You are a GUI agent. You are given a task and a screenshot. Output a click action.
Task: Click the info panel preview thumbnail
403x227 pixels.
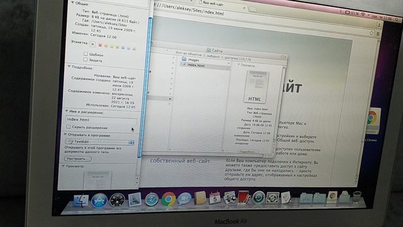point(98,180)
